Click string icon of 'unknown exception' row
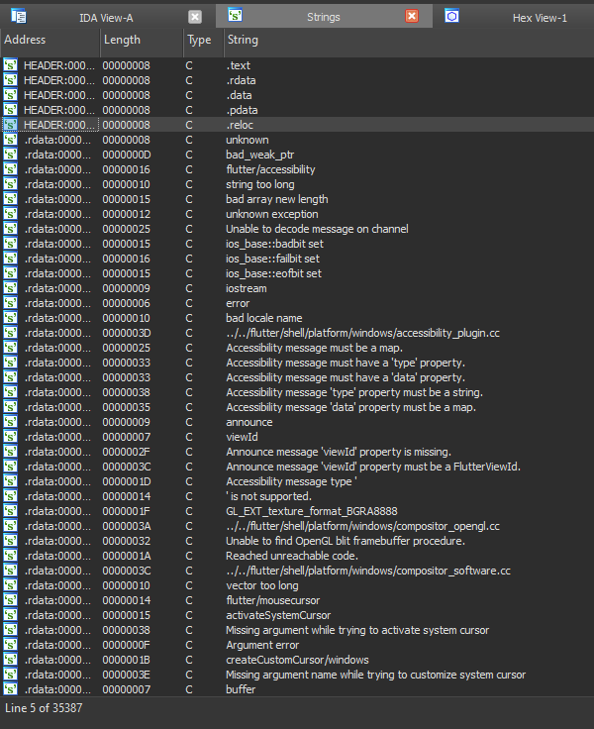Viewport: 594px width, 729px height. [10, 214]
